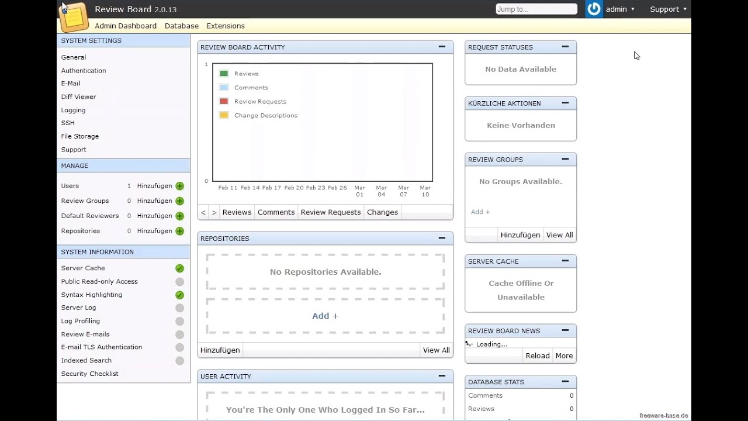The image size is (748, 421).
Task: Click Review E-mails grey status indicator
Action: pos(179,335)
